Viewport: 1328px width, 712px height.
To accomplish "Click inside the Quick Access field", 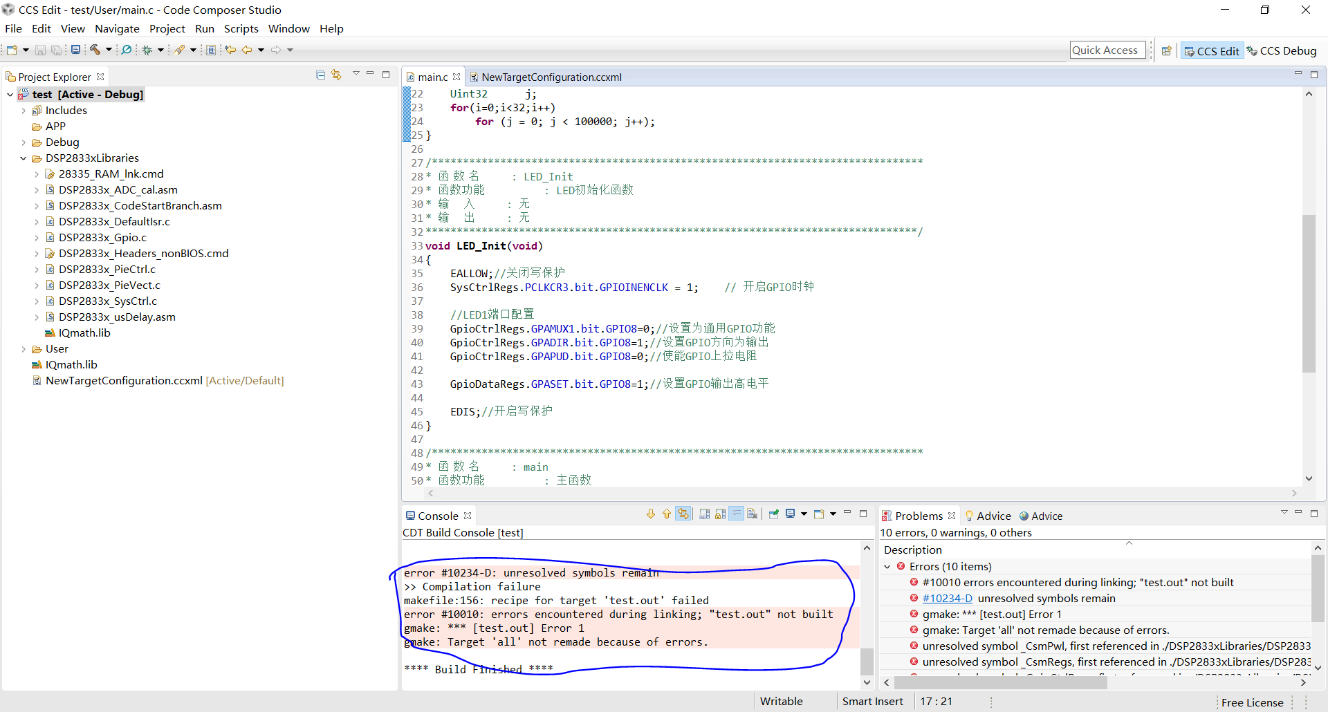I will tap(1107, 49).
